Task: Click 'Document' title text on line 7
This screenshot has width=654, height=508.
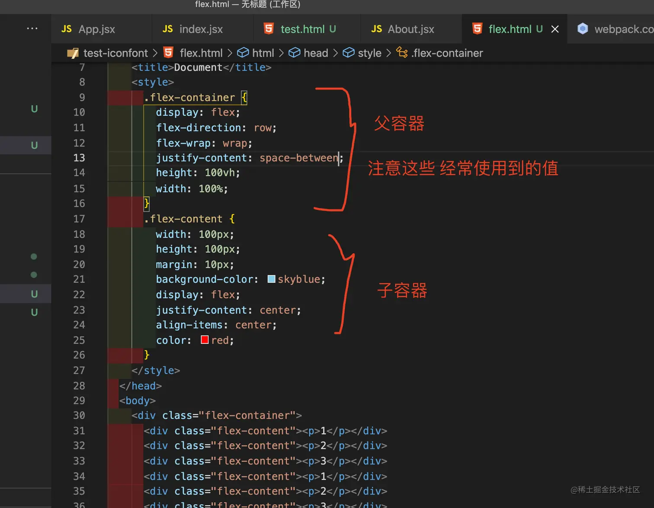Action: [x=199, y=67]
